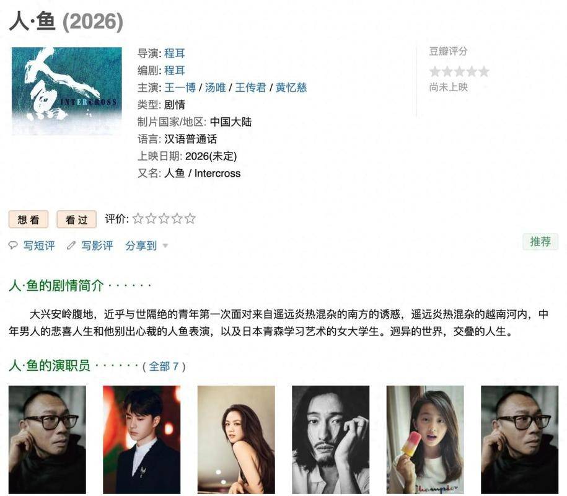Open actress 汤唯 link
This screenshot has height=496, width=567.
coord(215,87)
